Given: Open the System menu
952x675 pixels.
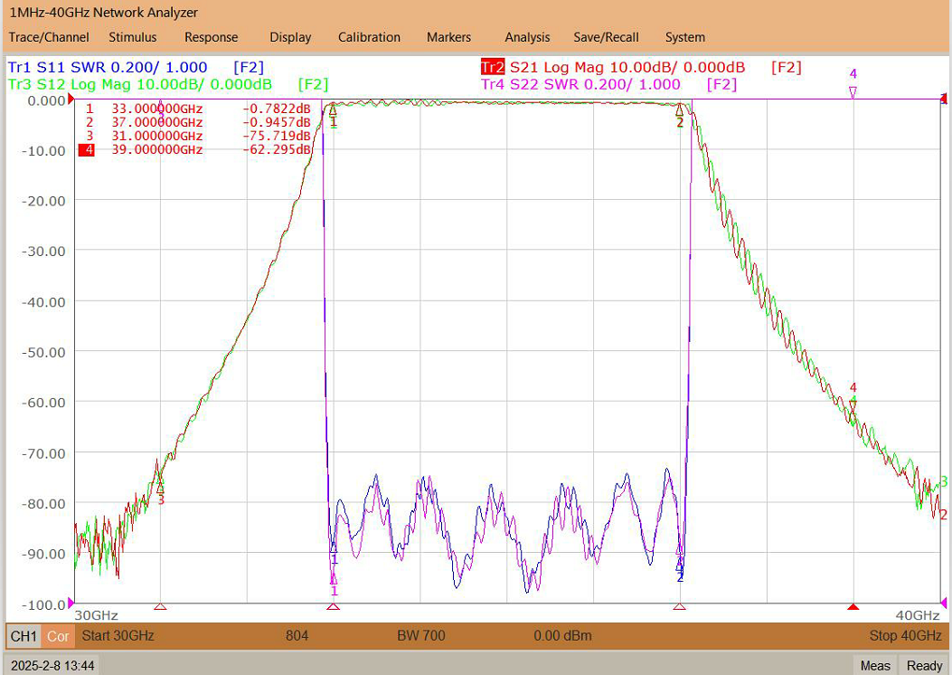Looking at the screenshot, I should click(x=685, y=38).
